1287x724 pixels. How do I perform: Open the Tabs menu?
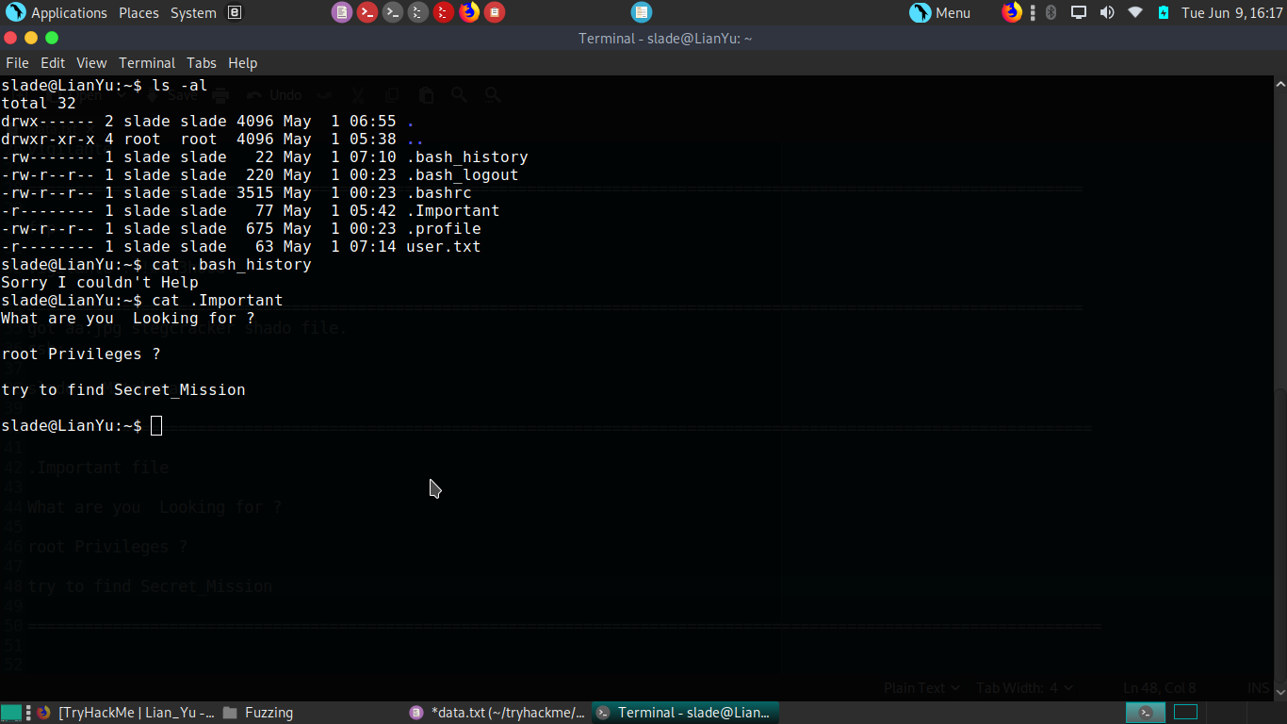click(x=202, y=63)
